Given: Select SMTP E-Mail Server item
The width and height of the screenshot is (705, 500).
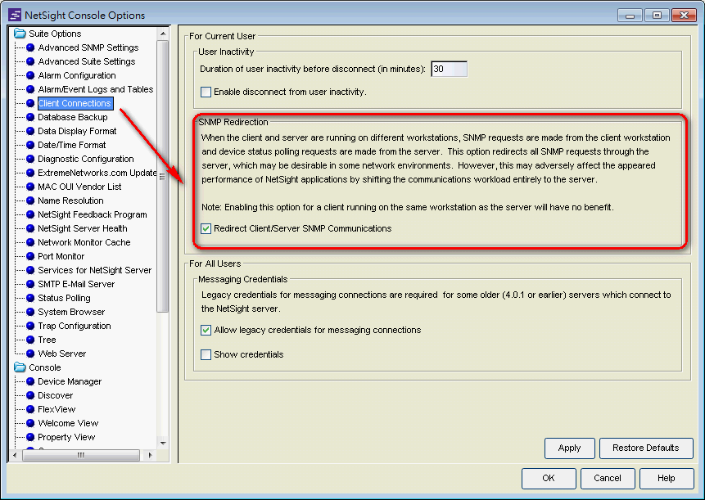Looking at the screenshot, I should pyautogui.click(x=76, y=284).
